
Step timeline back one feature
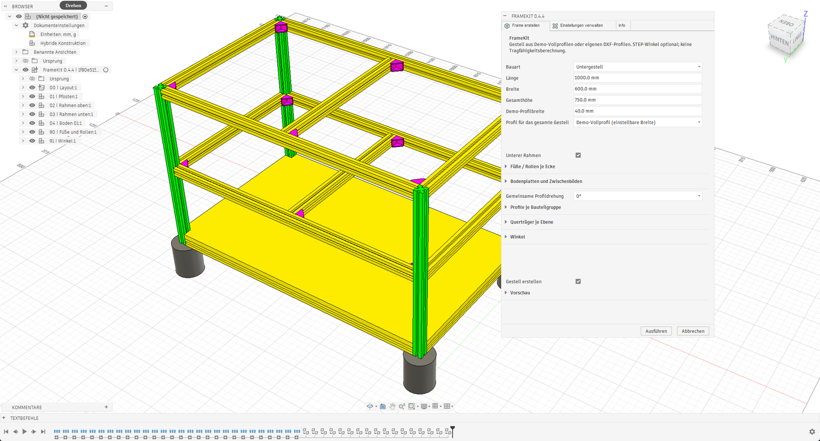(15, 432)
